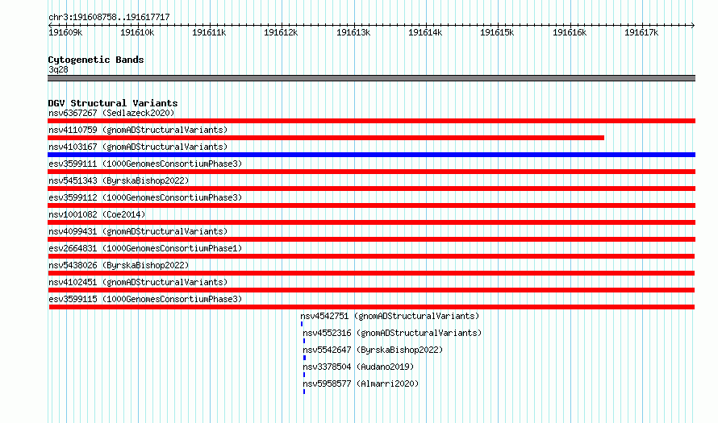Image resolution: width=718 pixels, height=423 pixels.
Task: Click the red bar under nsv4102451
Action: pyautogui.click(x=371, y=290)
